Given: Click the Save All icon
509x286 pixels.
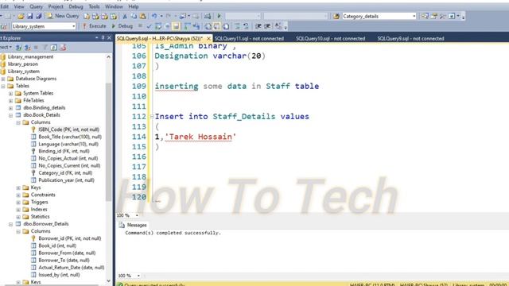Looking at the screenshot, I should click(39, 16).
